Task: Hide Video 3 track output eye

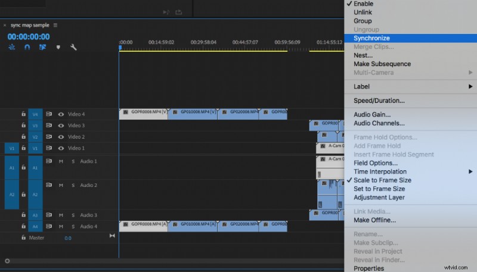Action: click(61, 126)
